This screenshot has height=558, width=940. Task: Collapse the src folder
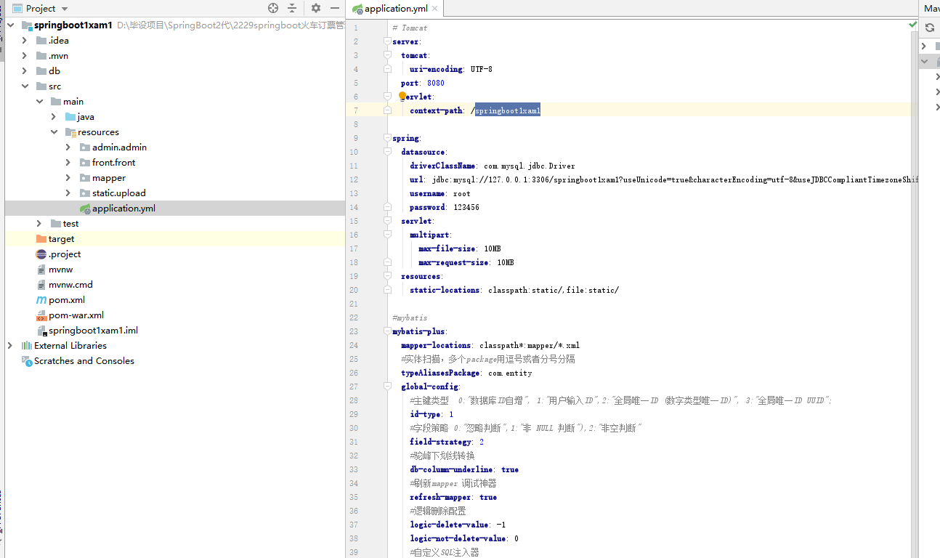click(x=25, y=86)
